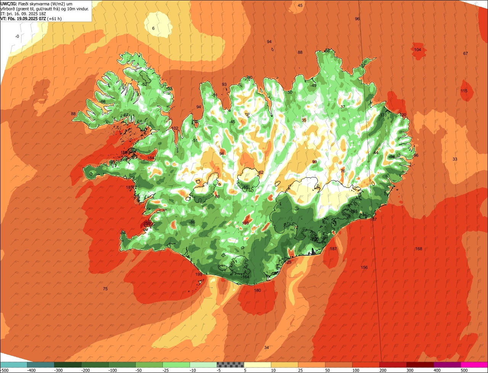Viewport: 488px width, 373px height.
Task: Click the map value '45' at the top
Action: pos(300,5)
